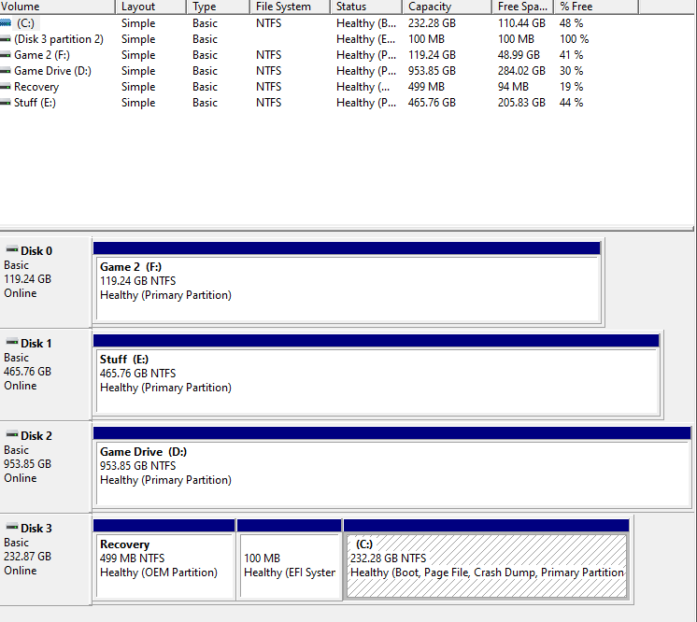Select the Game 2 (F:) partition block
697x622 pixels.
coord(348,283)
